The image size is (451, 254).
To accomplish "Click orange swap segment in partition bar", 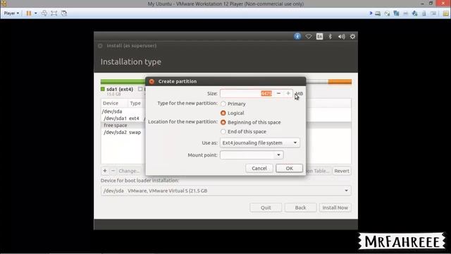I will 340,82.
